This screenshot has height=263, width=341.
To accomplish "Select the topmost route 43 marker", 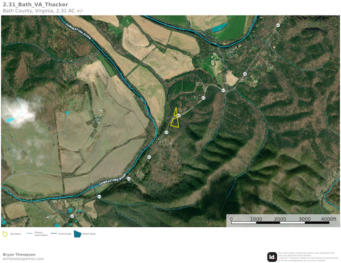I will coord(278,25).
